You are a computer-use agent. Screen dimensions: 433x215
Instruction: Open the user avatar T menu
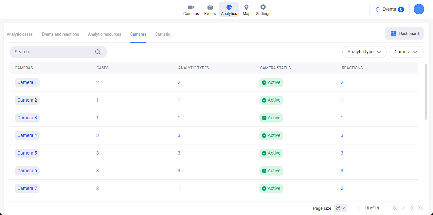pyautogui.click(x=419, y=9)
